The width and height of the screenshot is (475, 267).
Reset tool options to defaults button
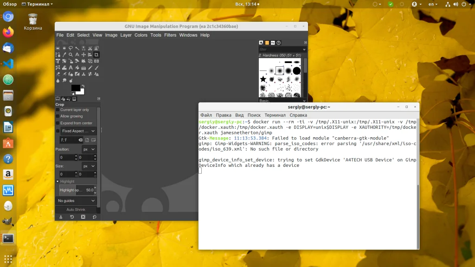click(x=95, y=217)
